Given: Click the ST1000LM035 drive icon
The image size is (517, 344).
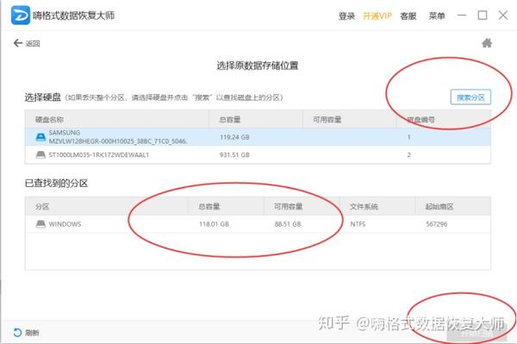Looking at the screenshot, I should [40, 154].
